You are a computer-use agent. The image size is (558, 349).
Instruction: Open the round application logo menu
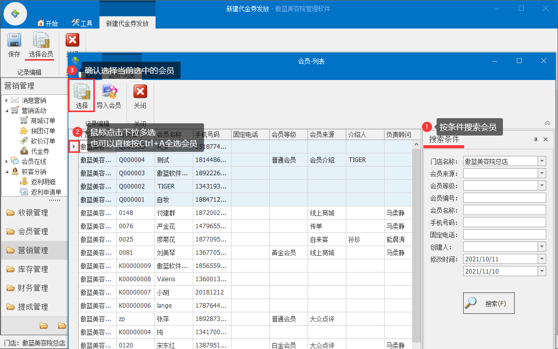click(x=15, y=14)
